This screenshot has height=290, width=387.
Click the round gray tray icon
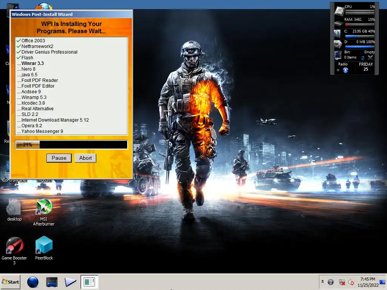point(331,282)
